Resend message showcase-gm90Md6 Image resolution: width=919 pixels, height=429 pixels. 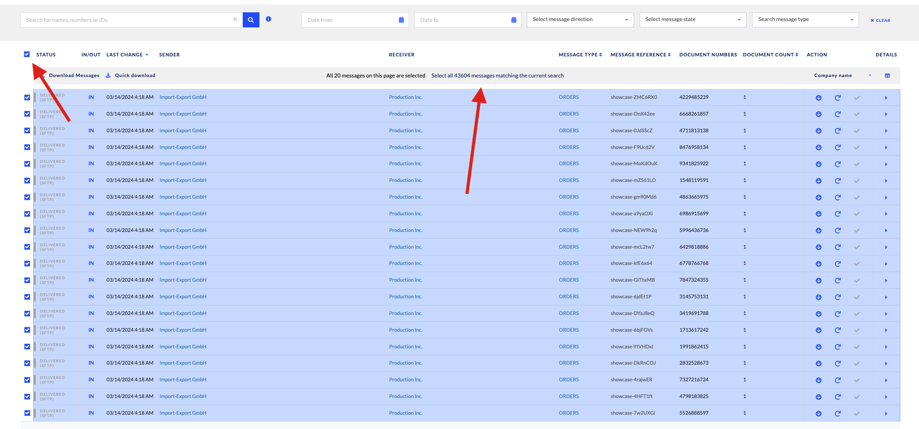(x=838, y=197)
